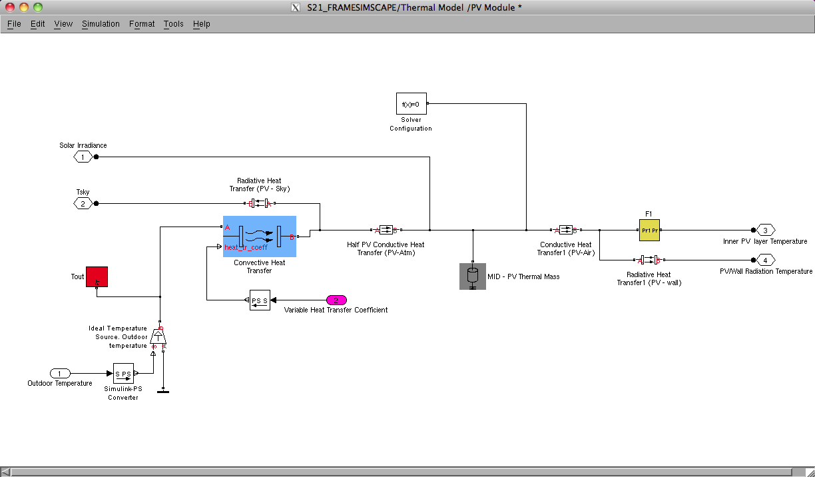The width and height of the screenshot is (815, 477).
Task: Click the Ideal Temperature Source block
Action: tap(158, 336)
